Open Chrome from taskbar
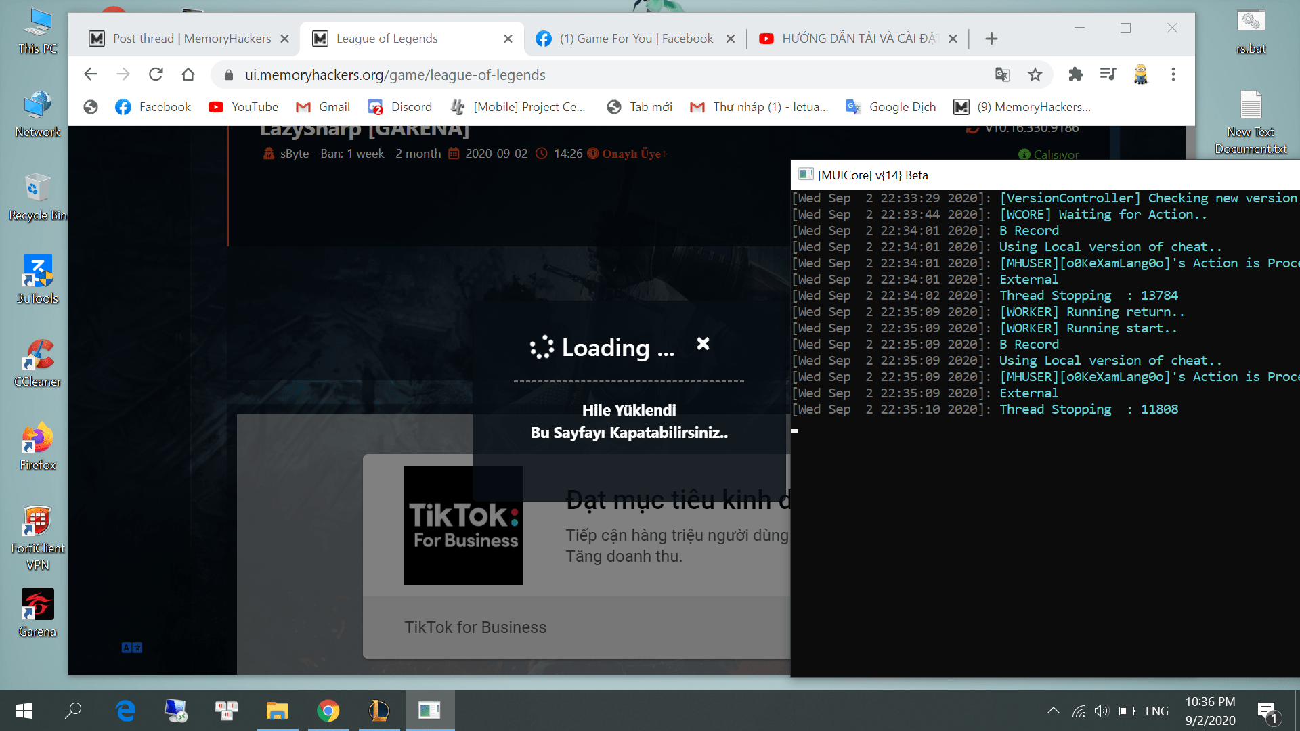The width and height of the screenshot is (1300, 731). 328,711
